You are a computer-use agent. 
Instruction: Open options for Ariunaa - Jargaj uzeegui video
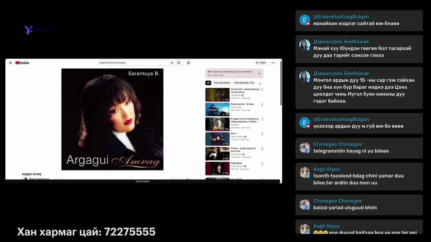pyautogui.click(x=262, y=149)
